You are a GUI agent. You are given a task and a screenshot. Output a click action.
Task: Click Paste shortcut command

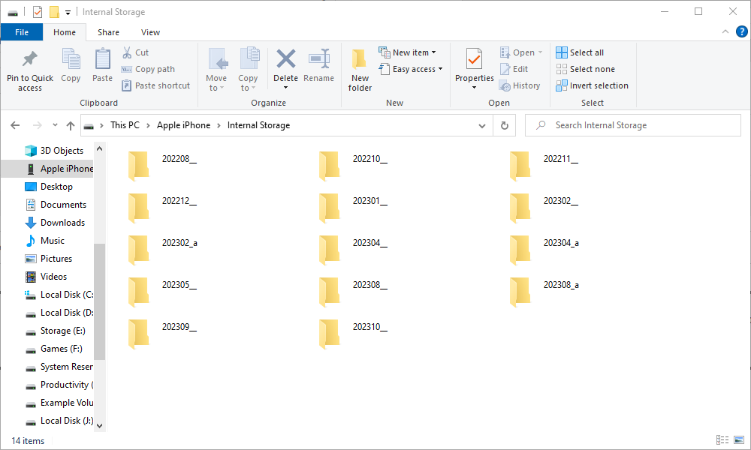(156, 85)
